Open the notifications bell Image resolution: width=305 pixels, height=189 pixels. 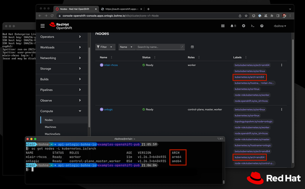pos(233,26)
